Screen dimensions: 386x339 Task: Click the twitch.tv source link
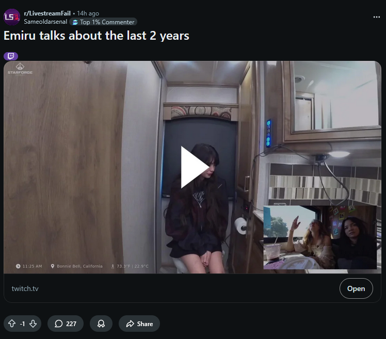coord(25,288)
